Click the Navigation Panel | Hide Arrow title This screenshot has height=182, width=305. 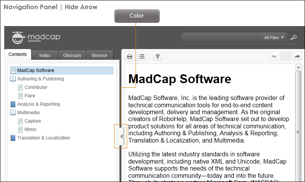click(50, 7)
